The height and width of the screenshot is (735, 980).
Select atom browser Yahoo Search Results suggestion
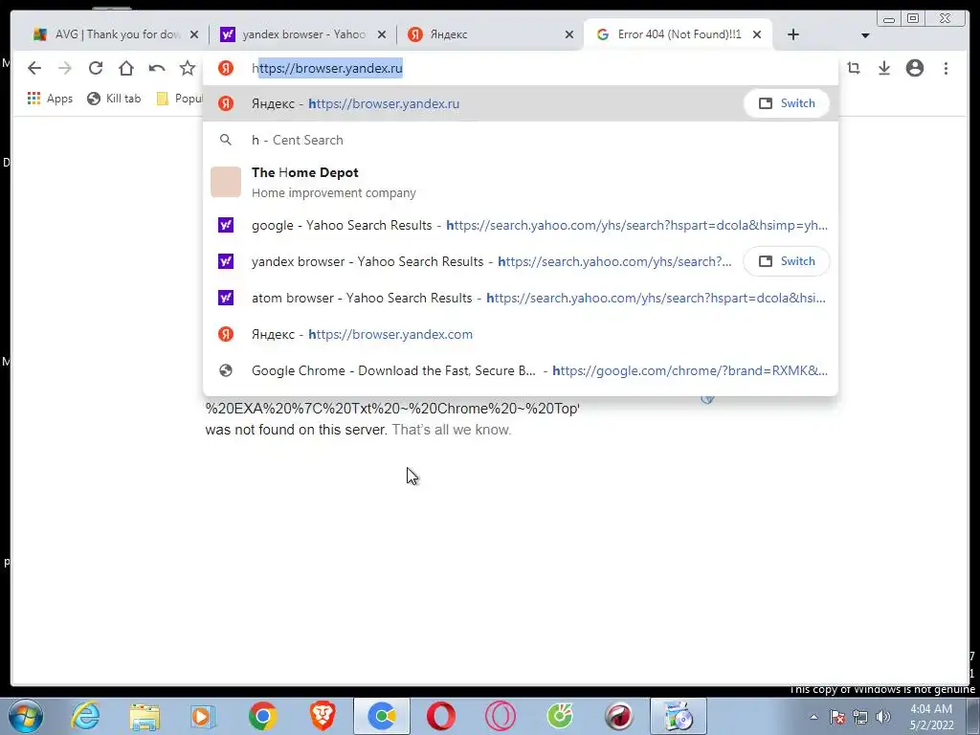(520, 299)
